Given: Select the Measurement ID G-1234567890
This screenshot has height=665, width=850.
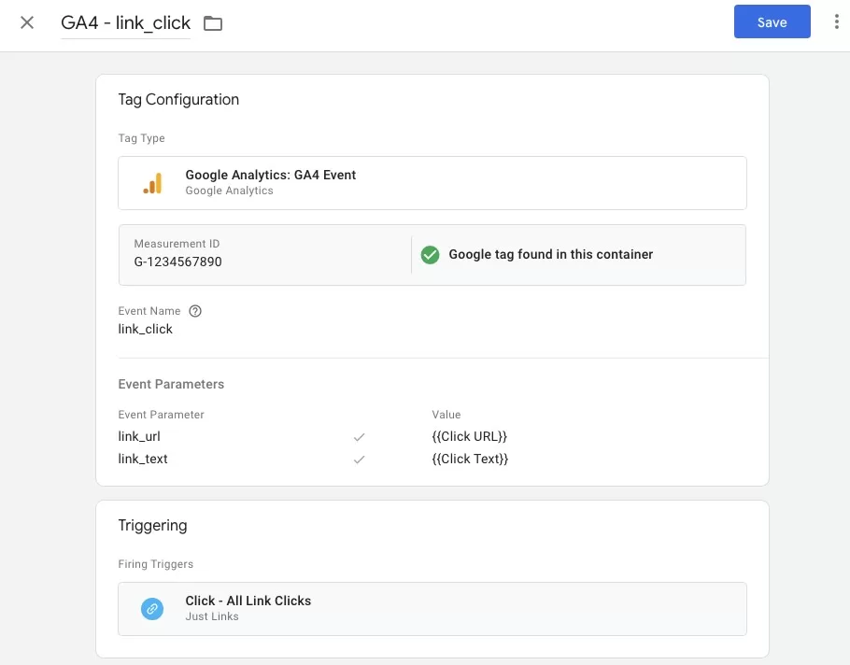Looking at the screenshot, I should (x=178, y=262).
